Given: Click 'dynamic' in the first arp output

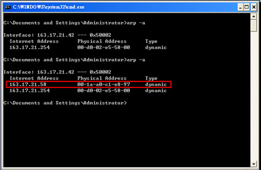Looking at the screenshot, I should tap(156, 48).
